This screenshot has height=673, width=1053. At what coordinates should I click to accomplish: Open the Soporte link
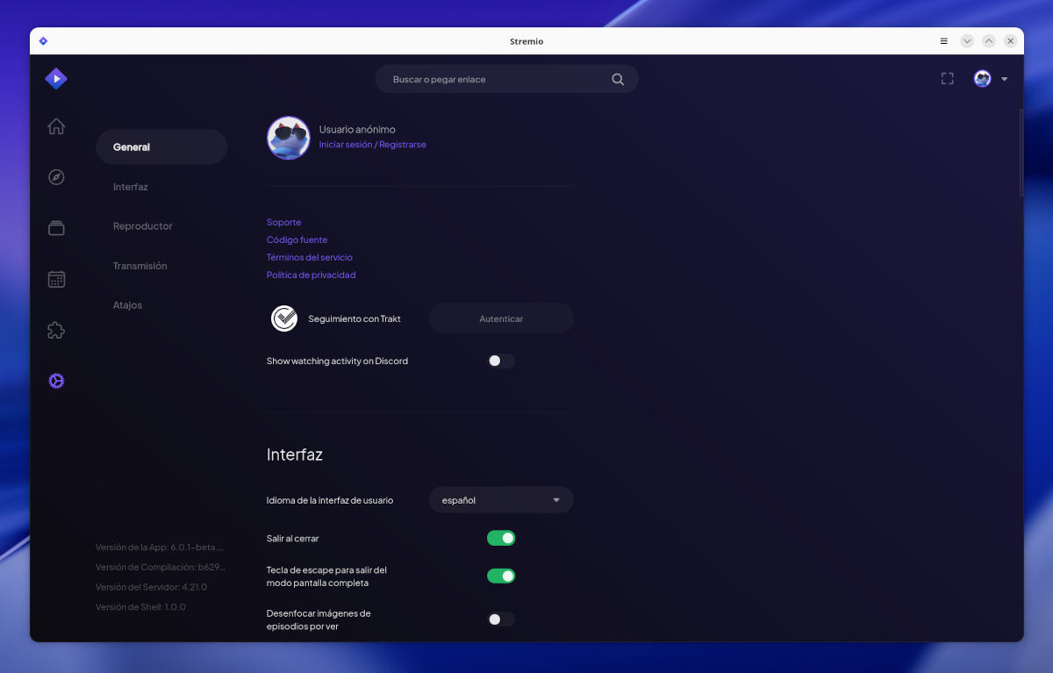tap(284, 222)
